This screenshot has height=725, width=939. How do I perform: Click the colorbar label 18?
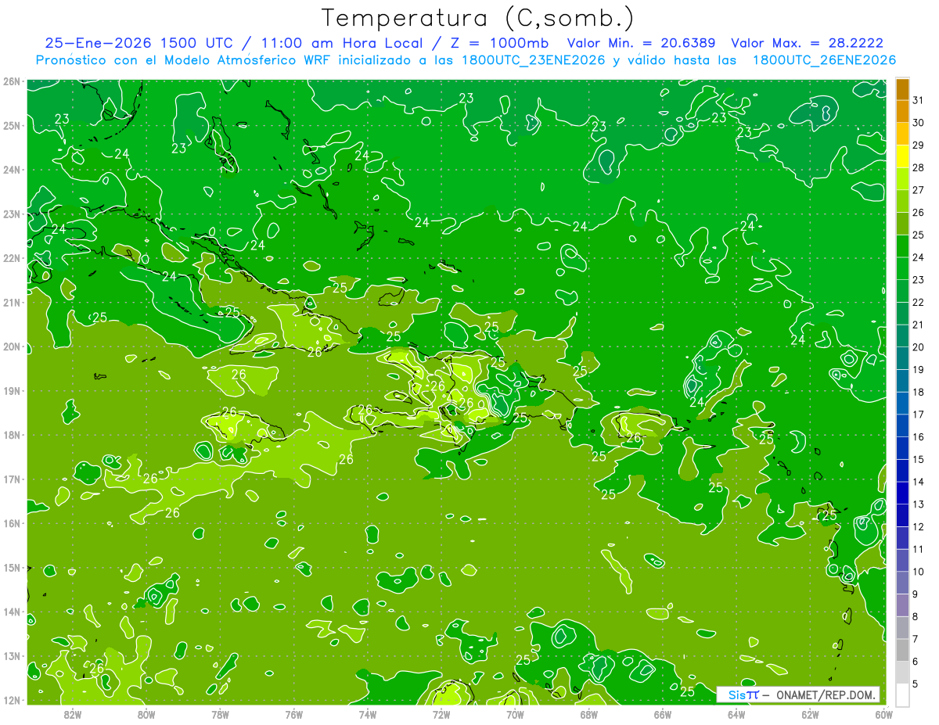918,392
